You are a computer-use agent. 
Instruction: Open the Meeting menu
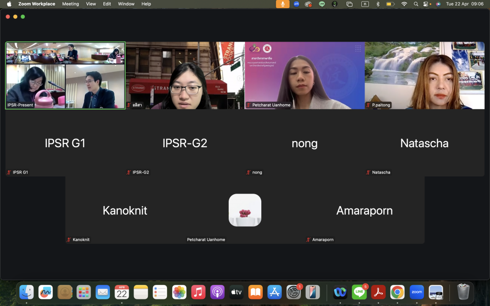point(70,4)
